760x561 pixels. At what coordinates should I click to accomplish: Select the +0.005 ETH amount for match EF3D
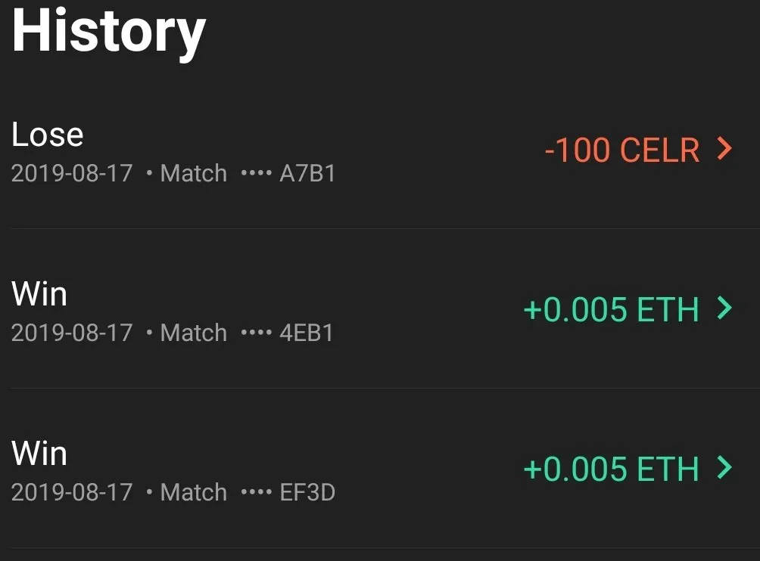coord(611,470)
